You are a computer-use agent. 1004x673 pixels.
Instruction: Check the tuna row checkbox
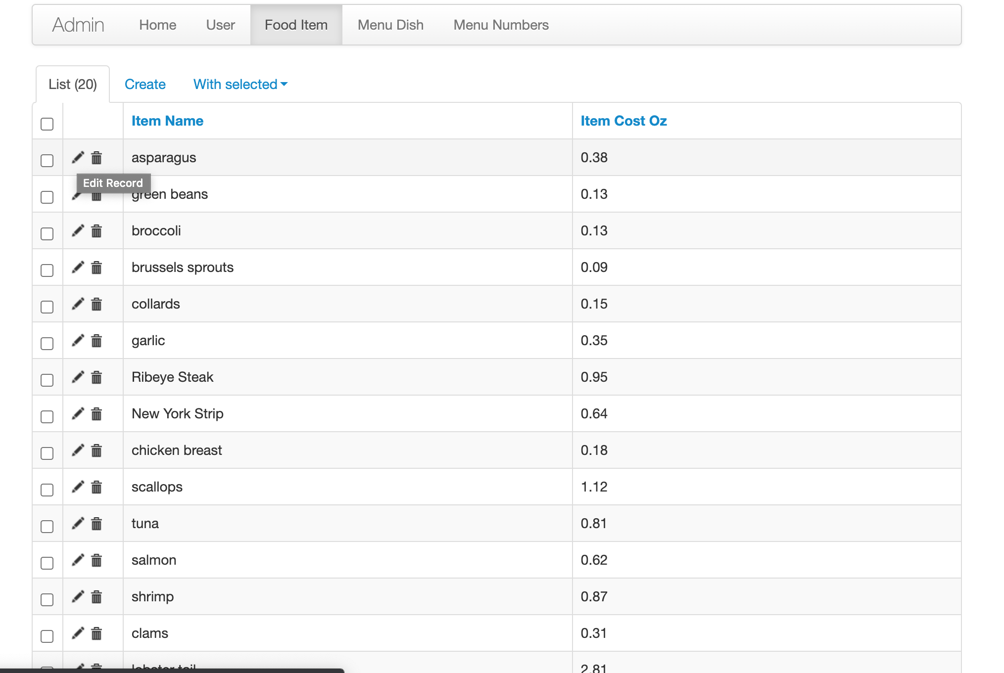coord(47,527)
